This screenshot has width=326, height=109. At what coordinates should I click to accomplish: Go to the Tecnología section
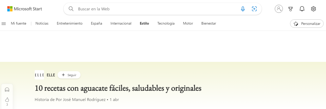point(166,24)
